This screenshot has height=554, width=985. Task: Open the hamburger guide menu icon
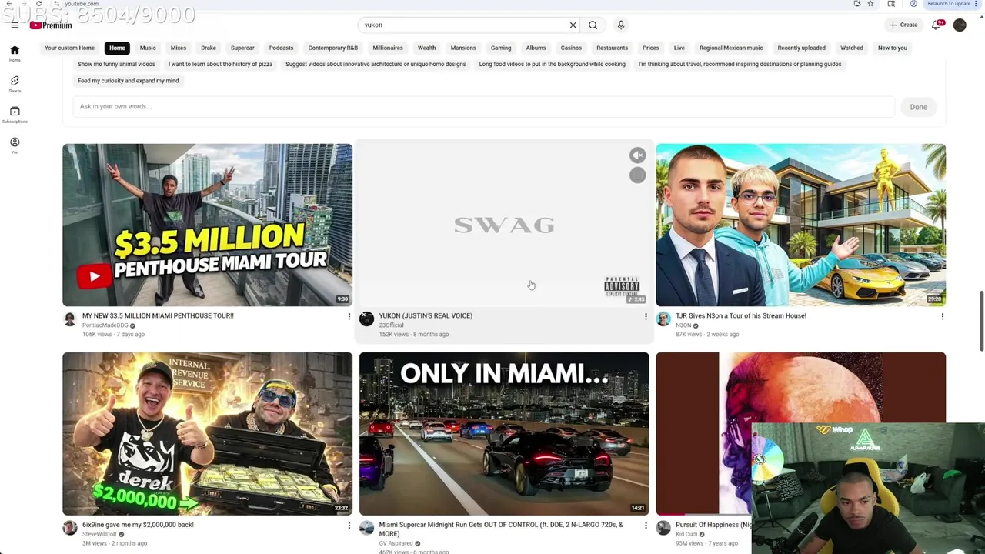[x=15, y=25]
